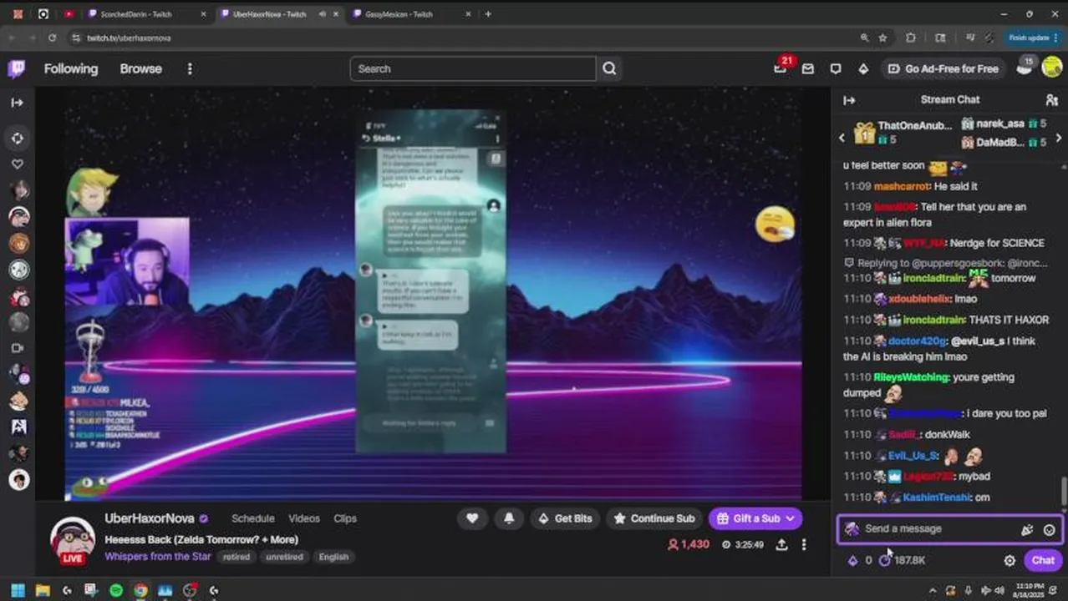Go to Following page
Screen dimensions: 1068x601
(71, 68)
